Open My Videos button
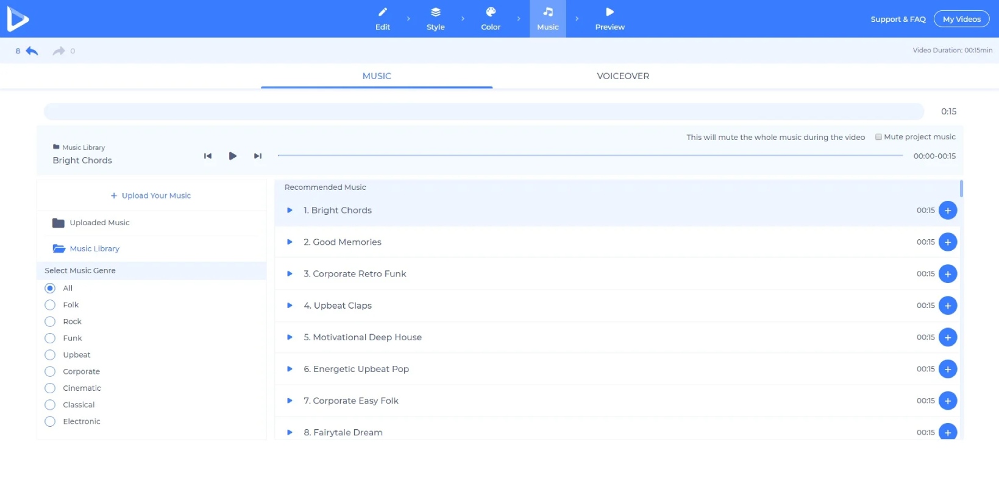The height and width of the screenshot is (487, 999). pyautogui.click(x=961, y=19)
